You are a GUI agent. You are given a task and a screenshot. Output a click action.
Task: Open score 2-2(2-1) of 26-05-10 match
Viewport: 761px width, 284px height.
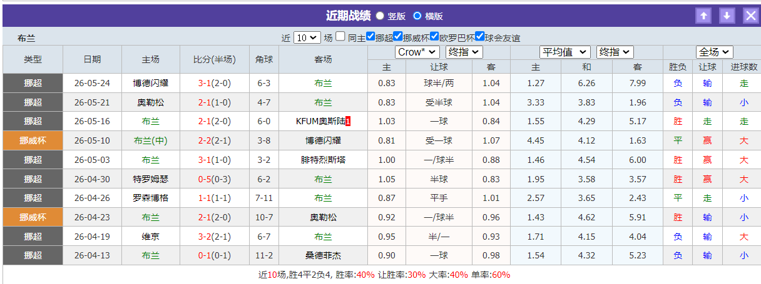coord(214,140)
